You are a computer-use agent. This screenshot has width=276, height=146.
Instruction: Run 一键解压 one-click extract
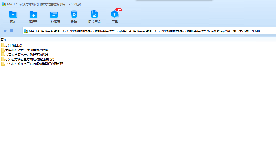tap(54, 17)
